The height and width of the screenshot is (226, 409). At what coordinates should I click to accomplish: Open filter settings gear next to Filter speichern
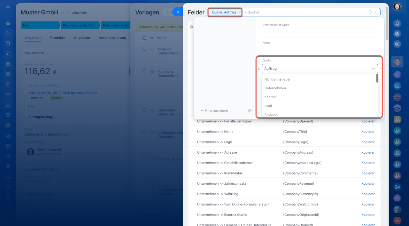(250, 111)
